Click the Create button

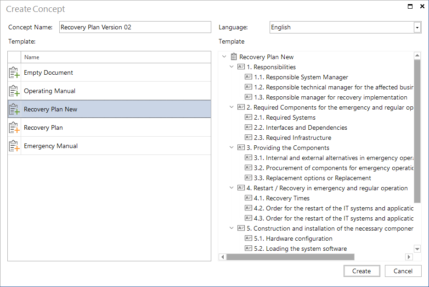click(361, 271)
